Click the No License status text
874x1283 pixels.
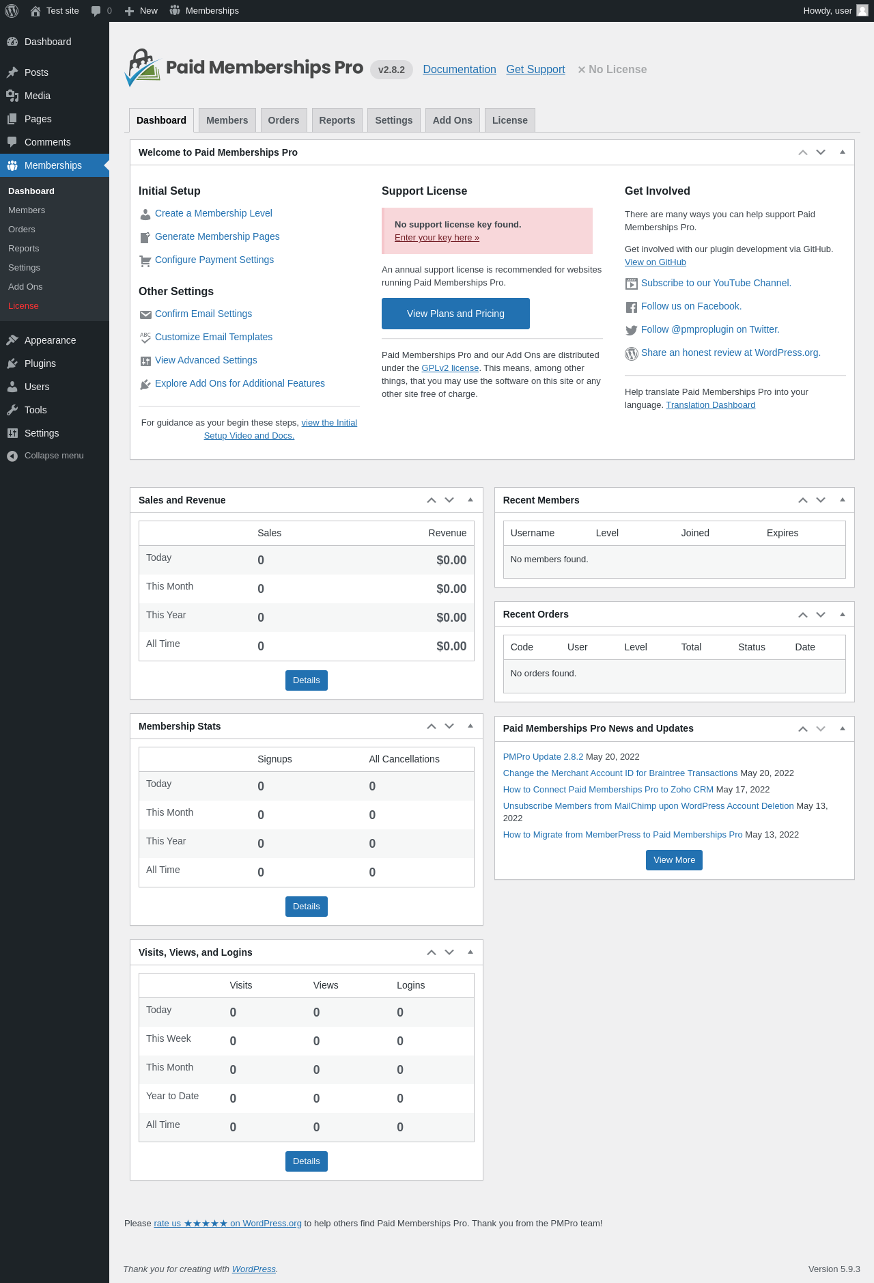click(x=612, y=70)
